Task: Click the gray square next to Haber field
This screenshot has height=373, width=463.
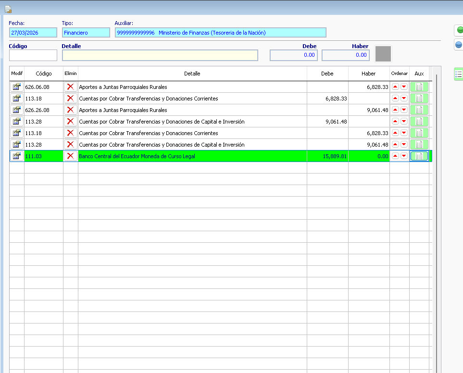Action: point(383,54)
